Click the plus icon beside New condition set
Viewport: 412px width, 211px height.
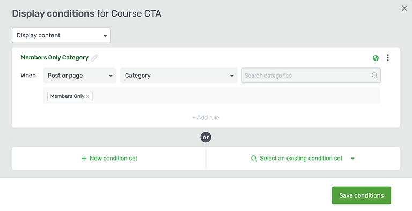click(x=84, y=159)
